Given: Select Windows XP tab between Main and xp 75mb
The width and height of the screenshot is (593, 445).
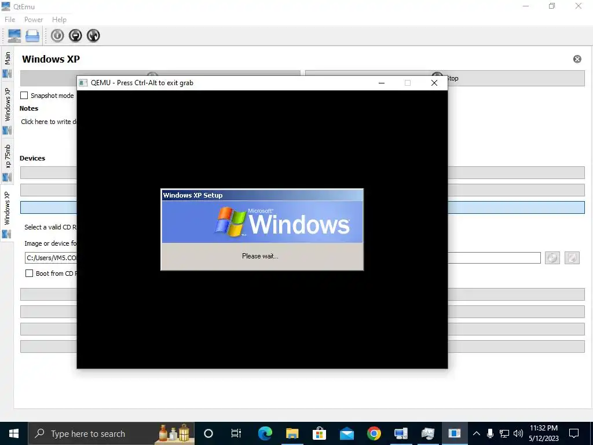Looking at the screenshot, I should click(7, 109).
